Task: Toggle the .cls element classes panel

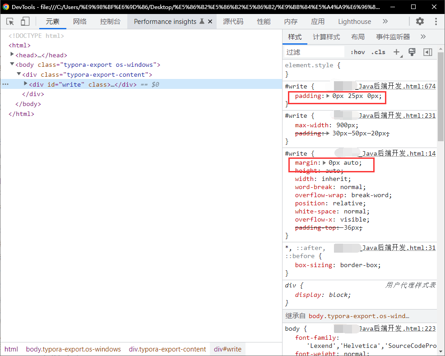Action: point(378,52)
